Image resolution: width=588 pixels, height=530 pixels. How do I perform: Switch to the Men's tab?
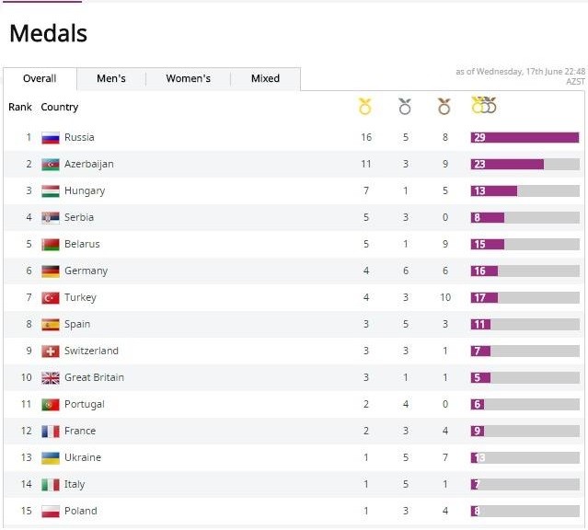(x=111, y=79)
